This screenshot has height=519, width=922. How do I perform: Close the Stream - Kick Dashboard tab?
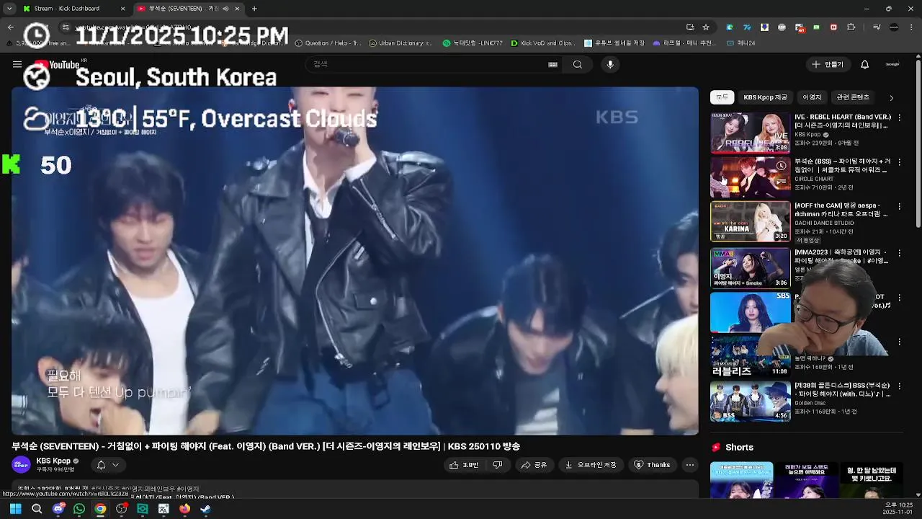tap(122, 9)
